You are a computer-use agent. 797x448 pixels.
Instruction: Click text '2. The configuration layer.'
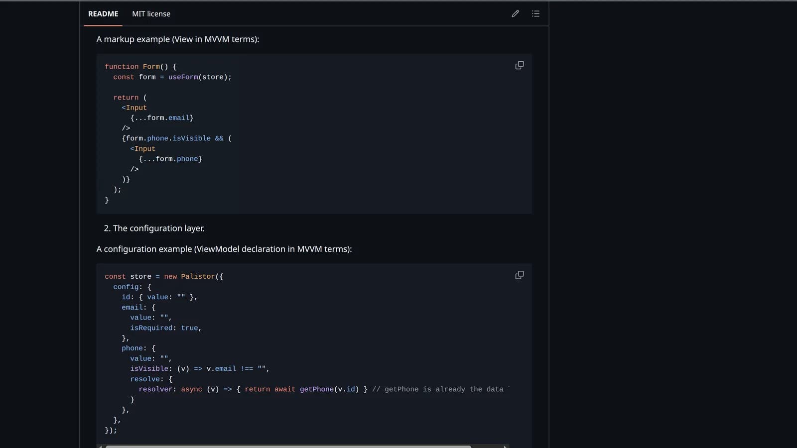pyautogui.click(x=154, y=228)
